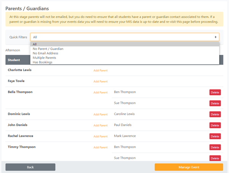Add a parent for Charlotte Lewis
229x173 pixels.
pos(100,70)
